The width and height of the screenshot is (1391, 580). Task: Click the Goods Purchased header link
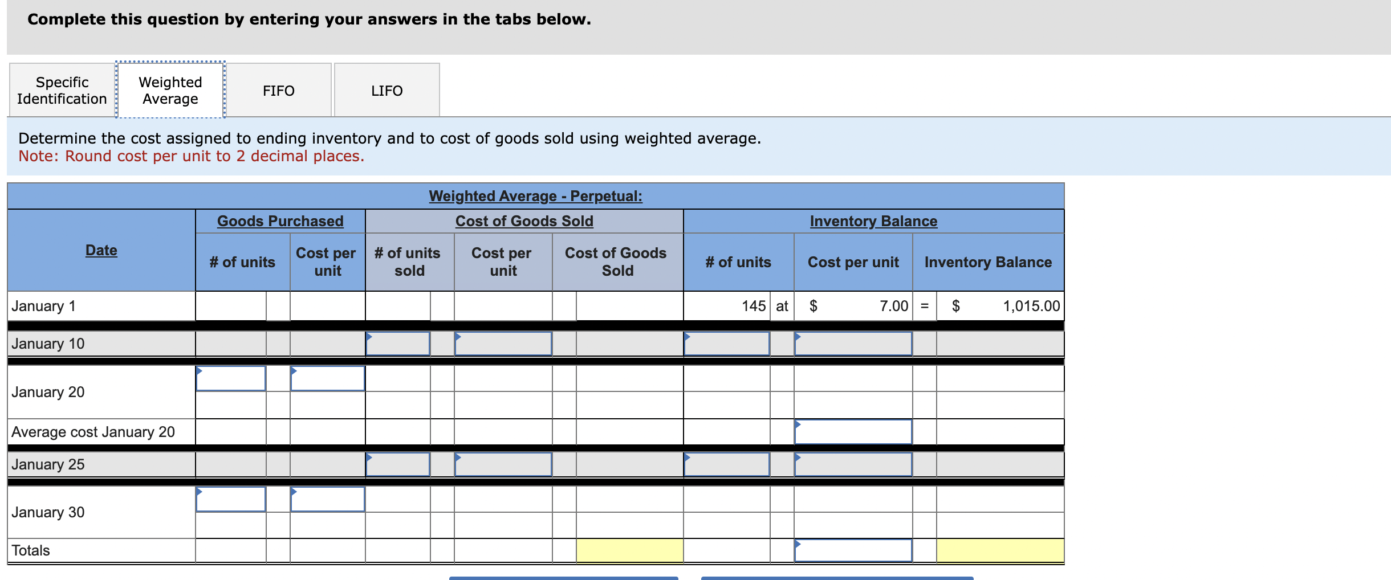(280, 220)
